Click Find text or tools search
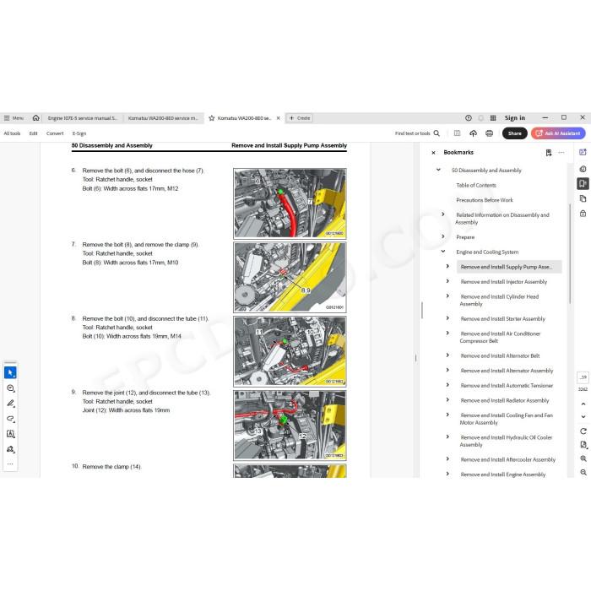This screenshot has width=591, height=591. coord(417,133)
